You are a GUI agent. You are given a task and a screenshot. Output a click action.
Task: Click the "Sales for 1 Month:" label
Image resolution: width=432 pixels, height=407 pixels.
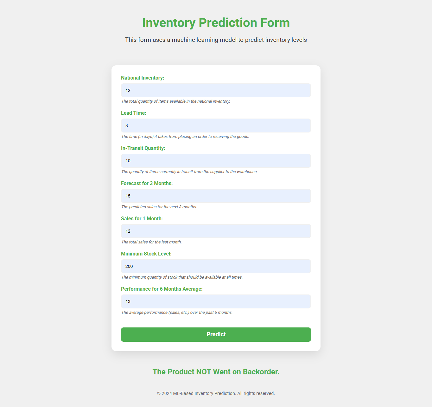tap(142, 219)
